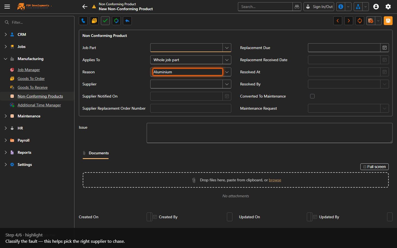Image resolution: width=397 pixels, height=248 pixels.
Task: Open the settings gear in top bar
Action: pos(388,7)
